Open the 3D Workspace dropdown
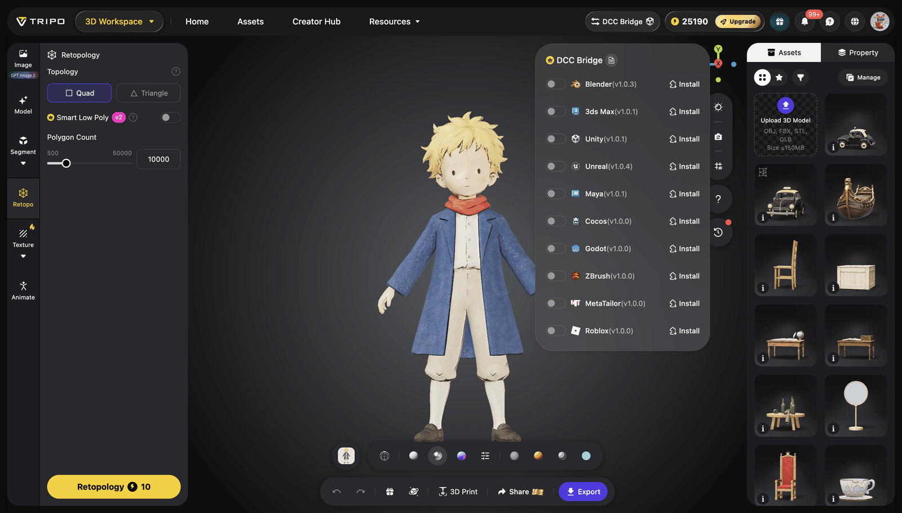The height and width of the screenshot is (513, 902). pyautogui.click(x=119, y=21)
